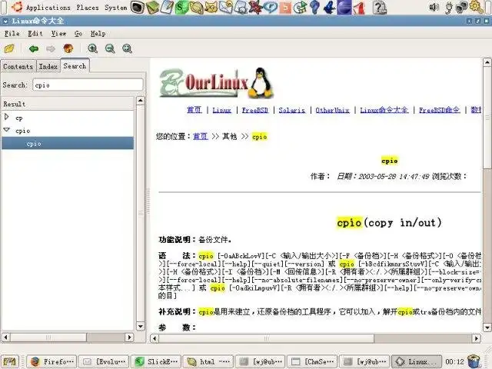Switch to the Firefox taskbar window
This screenshot has width=492, height=369.
pos(52,362)
